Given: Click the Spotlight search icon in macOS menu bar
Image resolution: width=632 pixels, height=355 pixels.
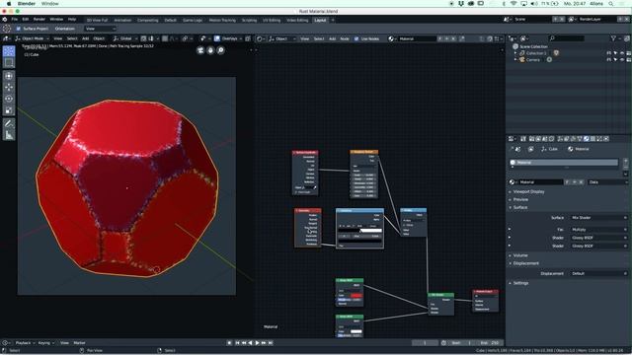Looking at the screenshot, I should [x=611, y=4].
